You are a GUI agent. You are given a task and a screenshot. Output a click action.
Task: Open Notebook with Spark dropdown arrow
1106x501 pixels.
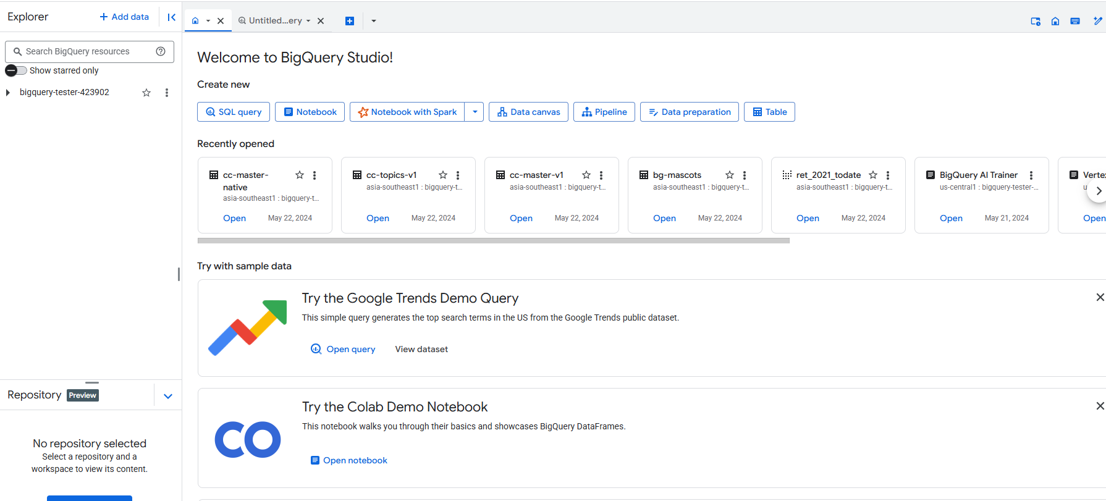[x=475, y=112]
